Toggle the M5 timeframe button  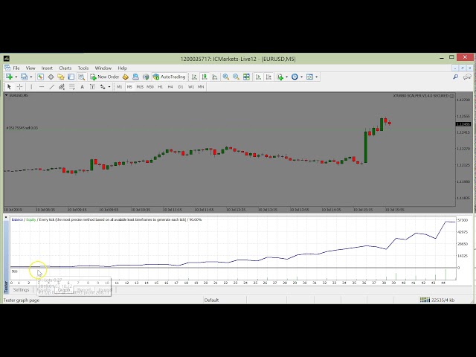(x=129, y=86)
